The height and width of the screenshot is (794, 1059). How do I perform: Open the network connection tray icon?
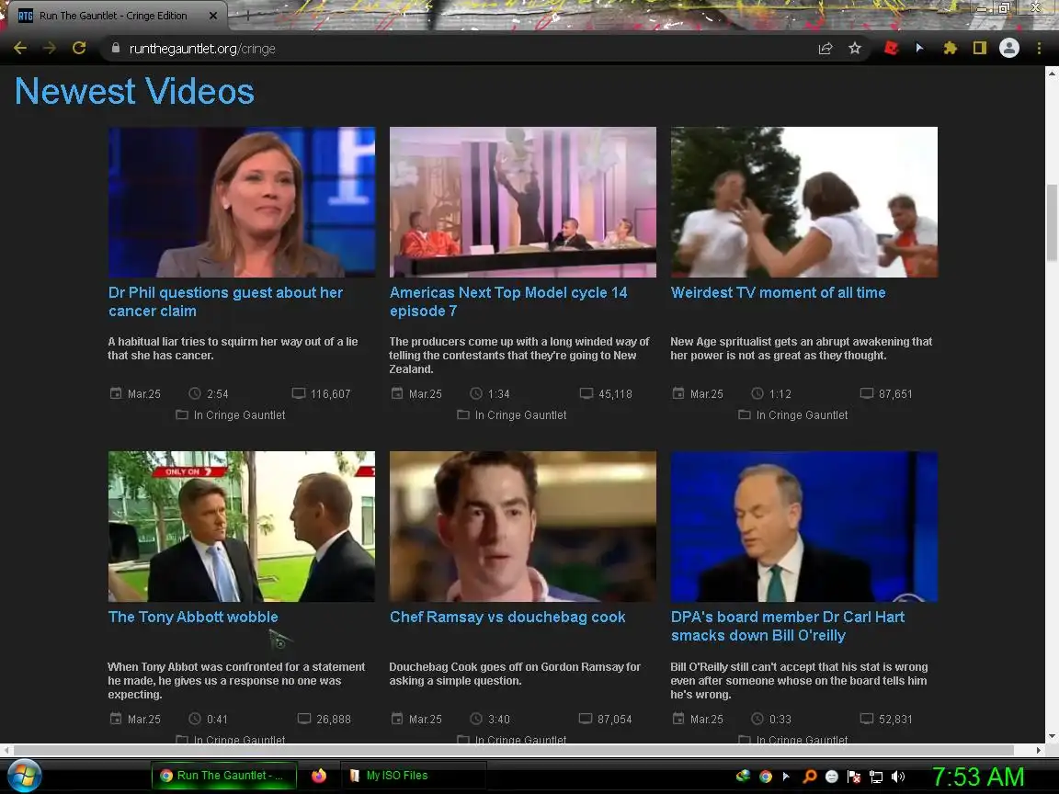[876, 777]
